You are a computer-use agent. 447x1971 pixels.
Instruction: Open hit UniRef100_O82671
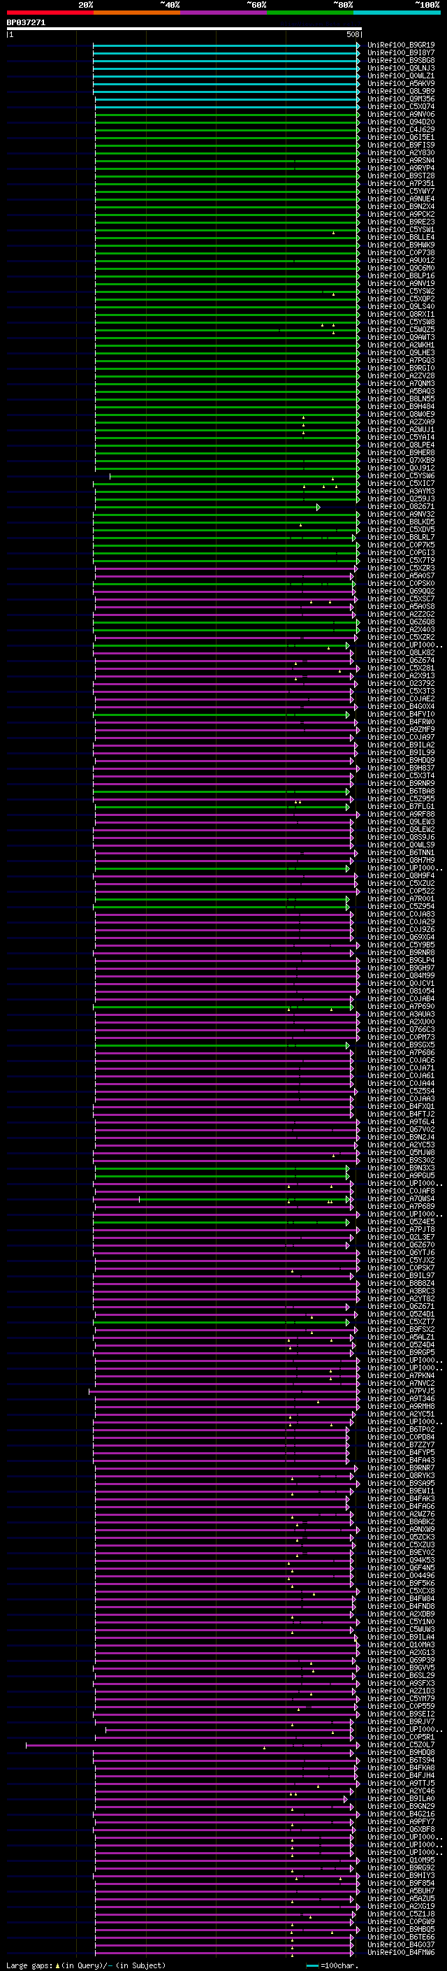401,506
